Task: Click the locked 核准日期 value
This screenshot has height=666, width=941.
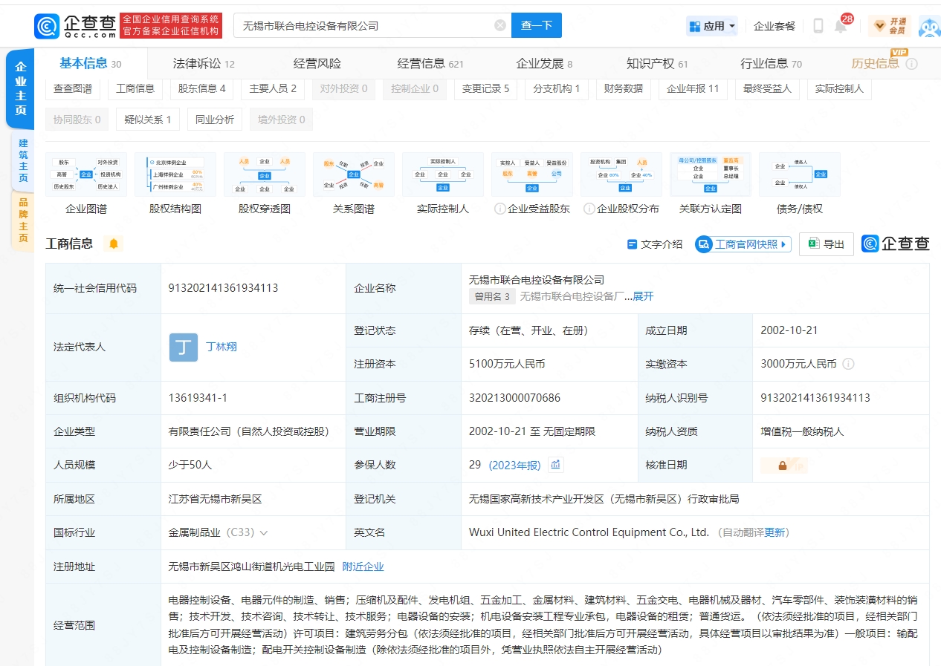Action: click(x=783, y=466)
